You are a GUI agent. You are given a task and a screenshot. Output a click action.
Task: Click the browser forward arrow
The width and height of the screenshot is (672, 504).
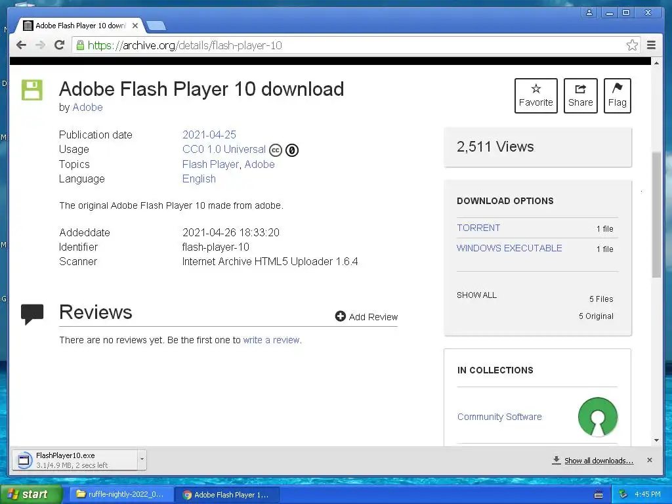pos(40,45)
